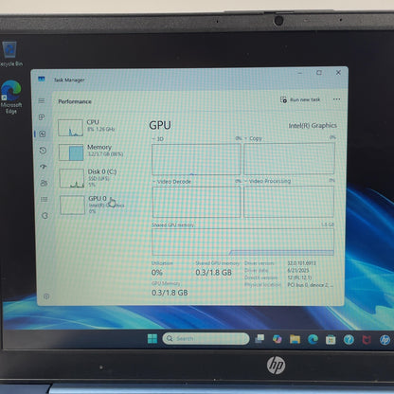Click the driver version 32.0.101.6913 value

(x=301, y=263)
